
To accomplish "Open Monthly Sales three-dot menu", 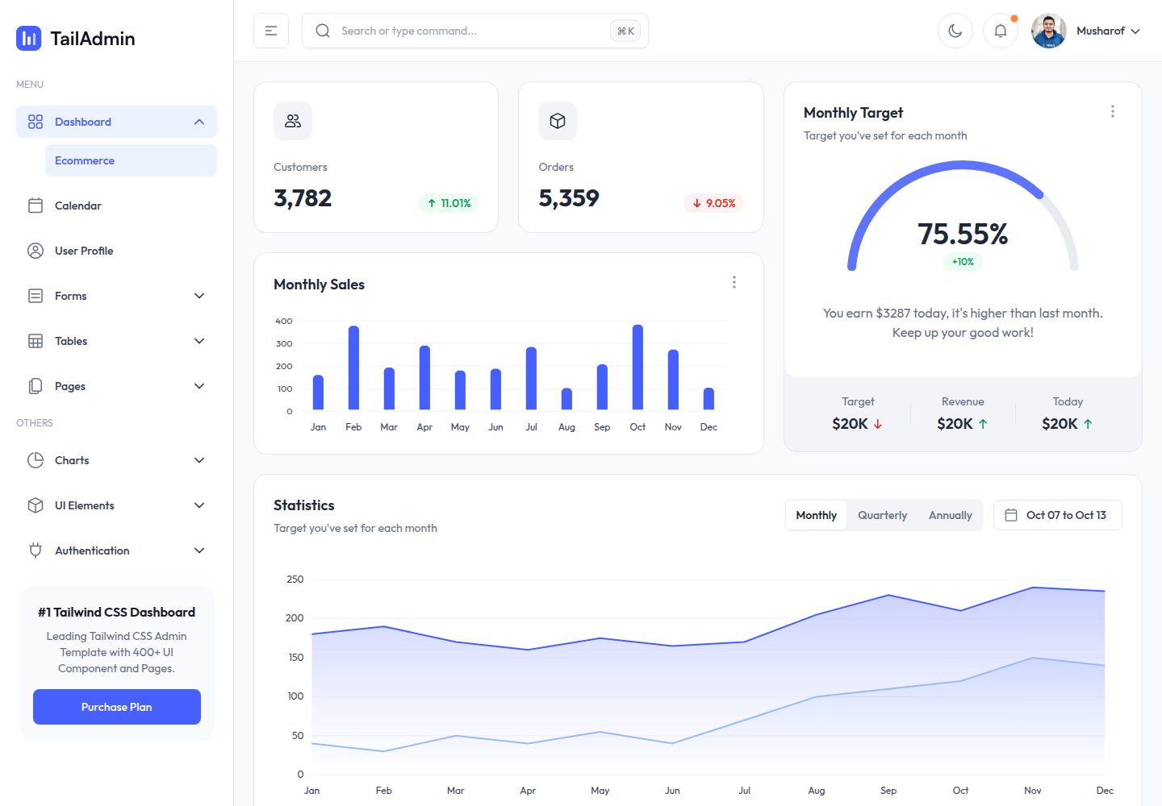I will coord(734,282).
